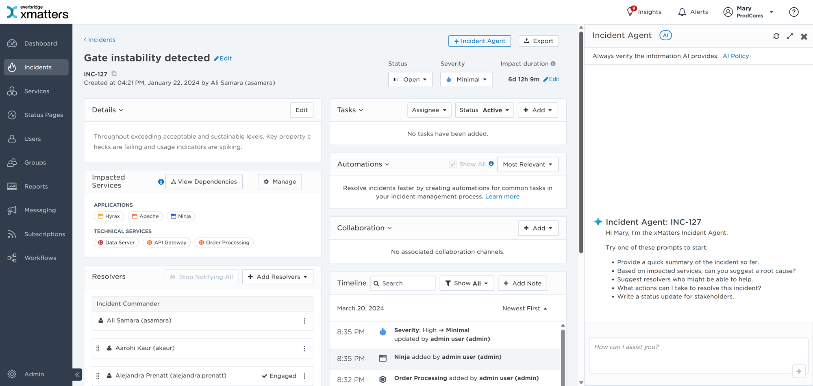Open the Severity Minimal dropdown
This screenshot has width=813, height=386.
[x=466, y=80]
